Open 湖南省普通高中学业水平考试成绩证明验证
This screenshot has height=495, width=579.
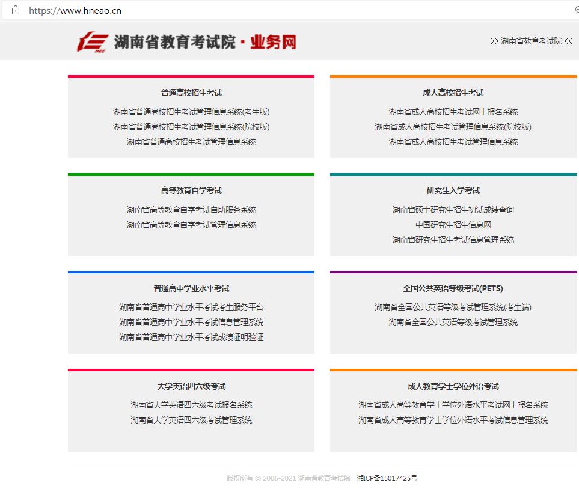(x=191, y=337)
